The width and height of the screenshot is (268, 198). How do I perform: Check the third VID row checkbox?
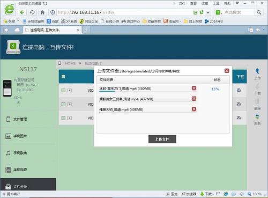click(63, 118)
